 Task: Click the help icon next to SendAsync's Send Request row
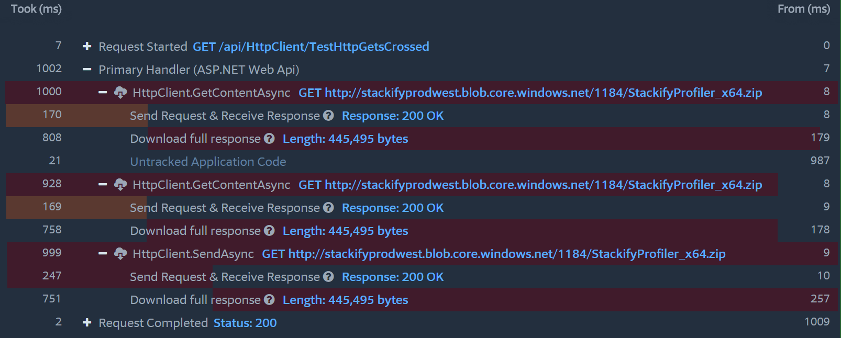pos(328,277)
